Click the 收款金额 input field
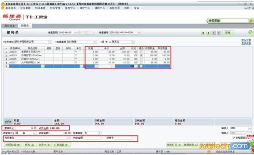Viewport: 254px width, 155px height. point(60,133)
